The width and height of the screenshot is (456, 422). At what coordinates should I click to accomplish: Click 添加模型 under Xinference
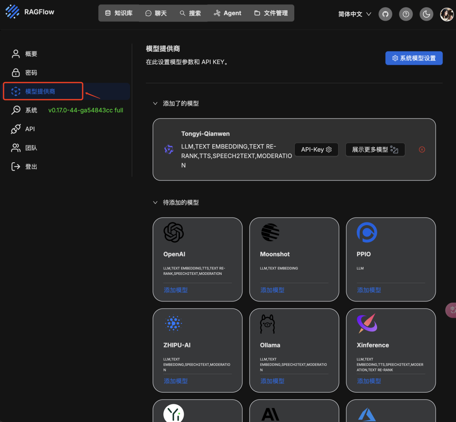[369, 381]
